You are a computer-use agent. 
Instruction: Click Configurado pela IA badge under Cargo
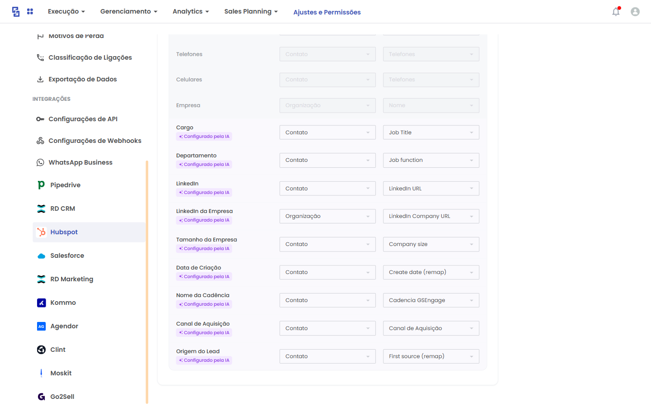[x=204, y=137]
